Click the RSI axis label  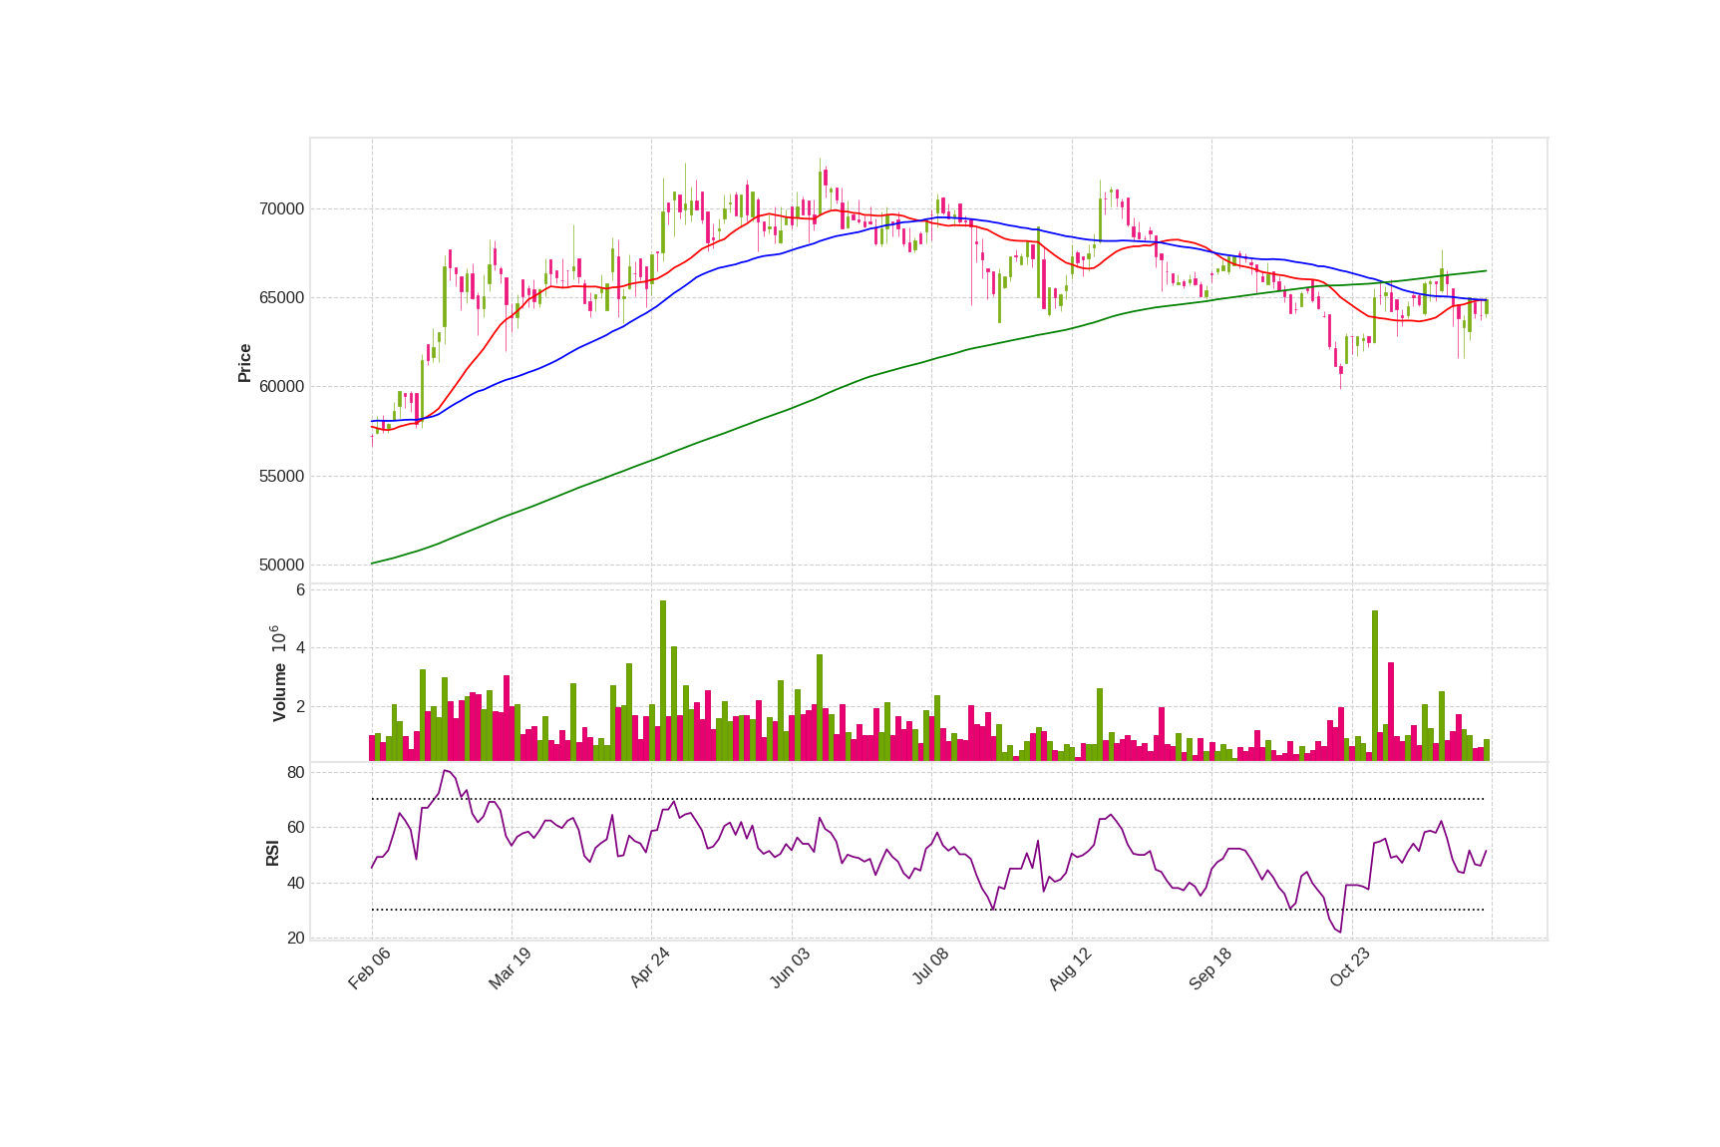click(272, 853)
